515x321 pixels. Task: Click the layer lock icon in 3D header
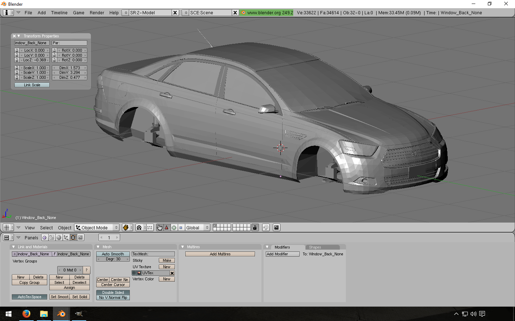(255, 228)
